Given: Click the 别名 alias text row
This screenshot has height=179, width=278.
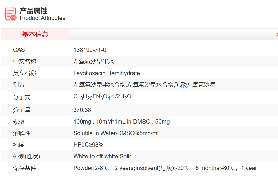Looking at the screenshot, I should (x=144, y=85).
